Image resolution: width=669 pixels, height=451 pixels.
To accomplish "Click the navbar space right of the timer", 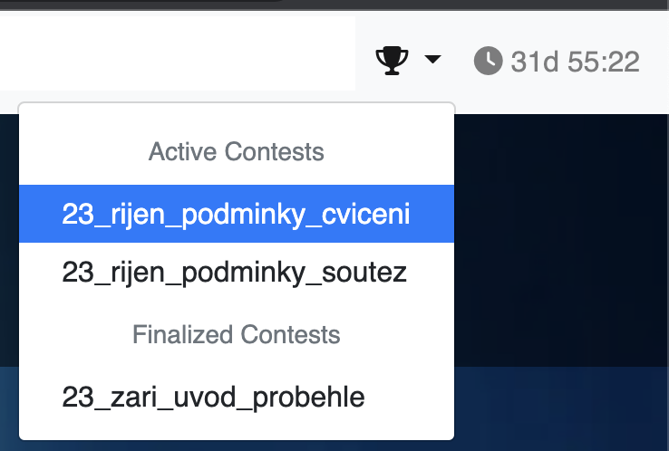I will (656, 61).
